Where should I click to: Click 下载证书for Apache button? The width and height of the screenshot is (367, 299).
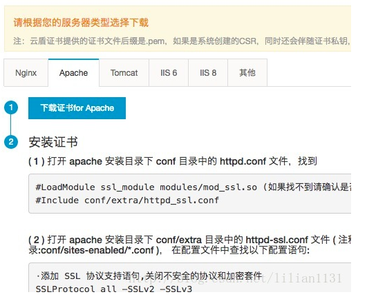77,108
